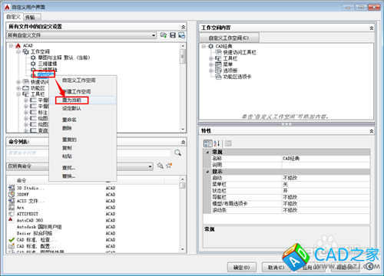
Task: Expand the 工具栏 node in workspace contents
Action: (x=211, y=58)
